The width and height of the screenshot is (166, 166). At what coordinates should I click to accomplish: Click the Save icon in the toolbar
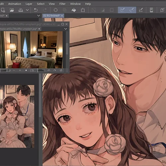21,10
